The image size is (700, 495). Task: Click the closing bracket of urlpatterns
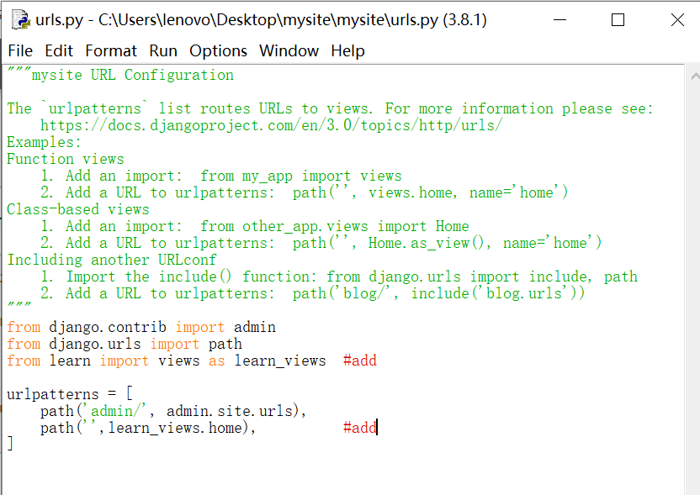pos(10,445)
